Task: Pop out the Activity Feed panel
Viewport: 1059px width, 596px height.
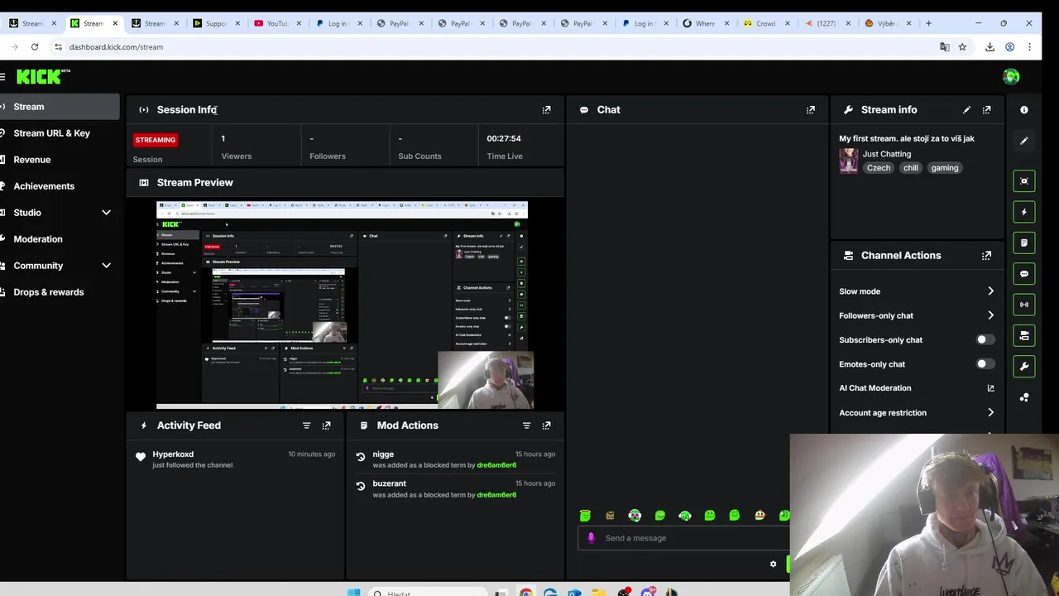Action: pyautogui.click(x=326, y=425)
